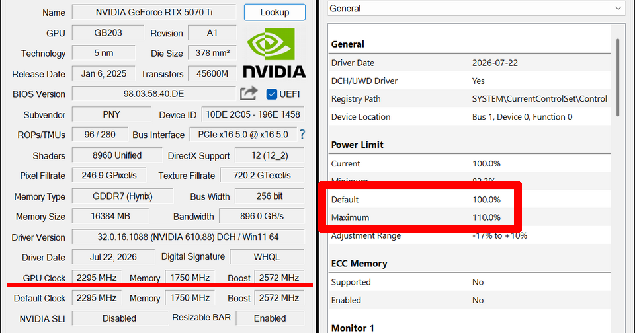This screenshot has height=333, width=635.
Task: Click the Bus Interface question mark icon
Action: 302,134
